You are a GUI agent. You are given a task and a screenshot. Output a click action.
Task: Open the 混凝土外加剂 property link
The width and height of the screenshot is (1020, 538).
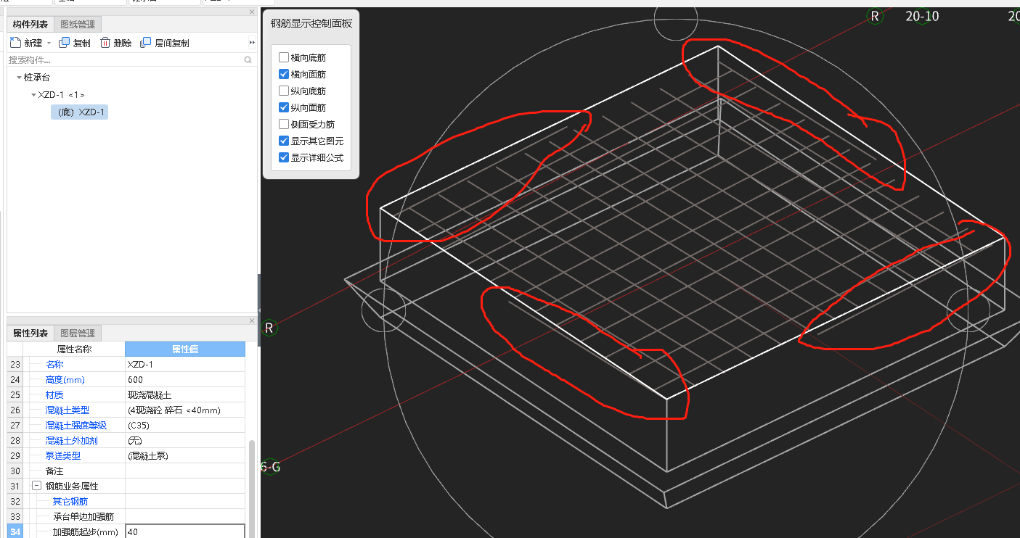tap(71, 440)
